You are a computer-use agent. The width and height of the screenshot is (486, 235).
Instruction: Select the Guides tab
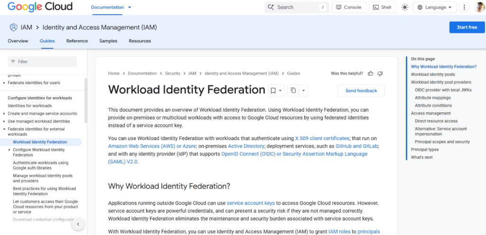pyautogui.click(x=47, y=41)
